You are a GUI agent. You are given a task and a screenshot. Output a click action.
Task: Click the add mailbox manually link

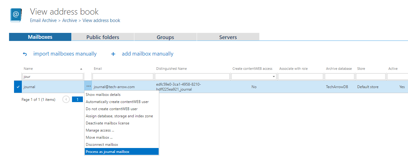(147, 54)
